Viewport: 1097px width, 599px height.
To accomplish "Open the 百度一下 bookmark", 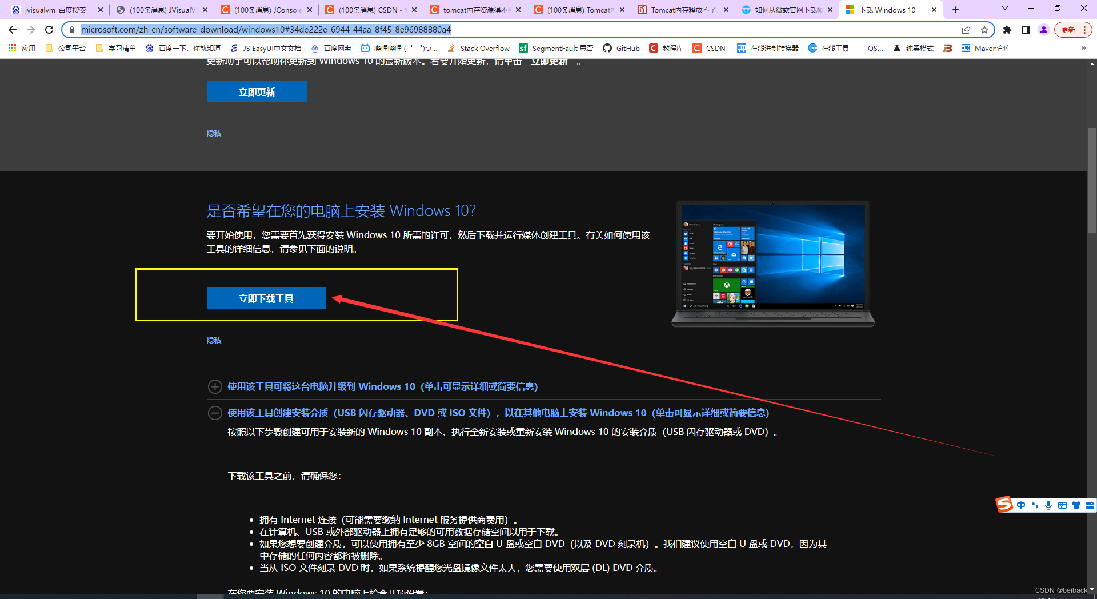I will click(183, 48).
